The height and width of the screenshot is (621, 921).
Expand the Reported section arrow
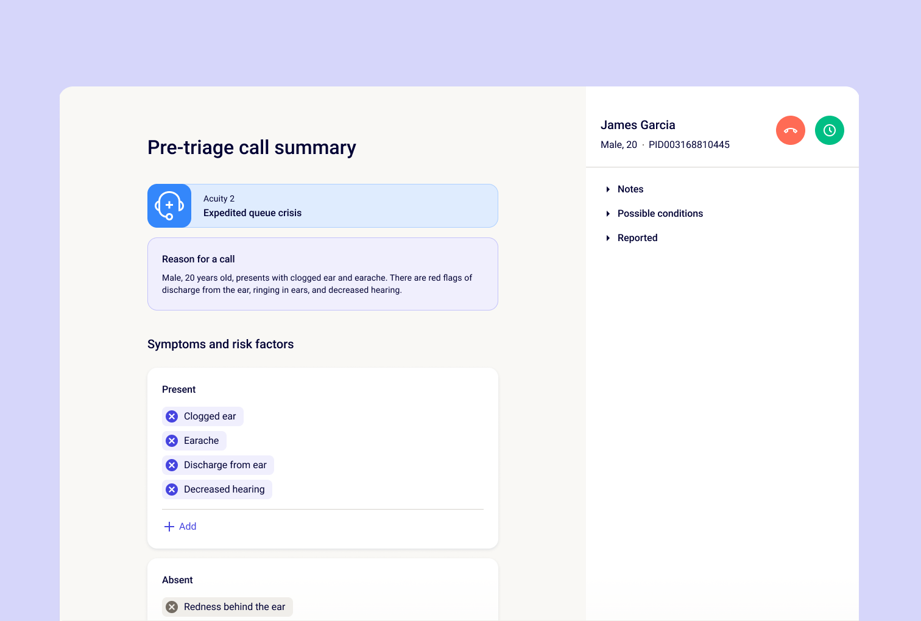[x=608, y=238]
